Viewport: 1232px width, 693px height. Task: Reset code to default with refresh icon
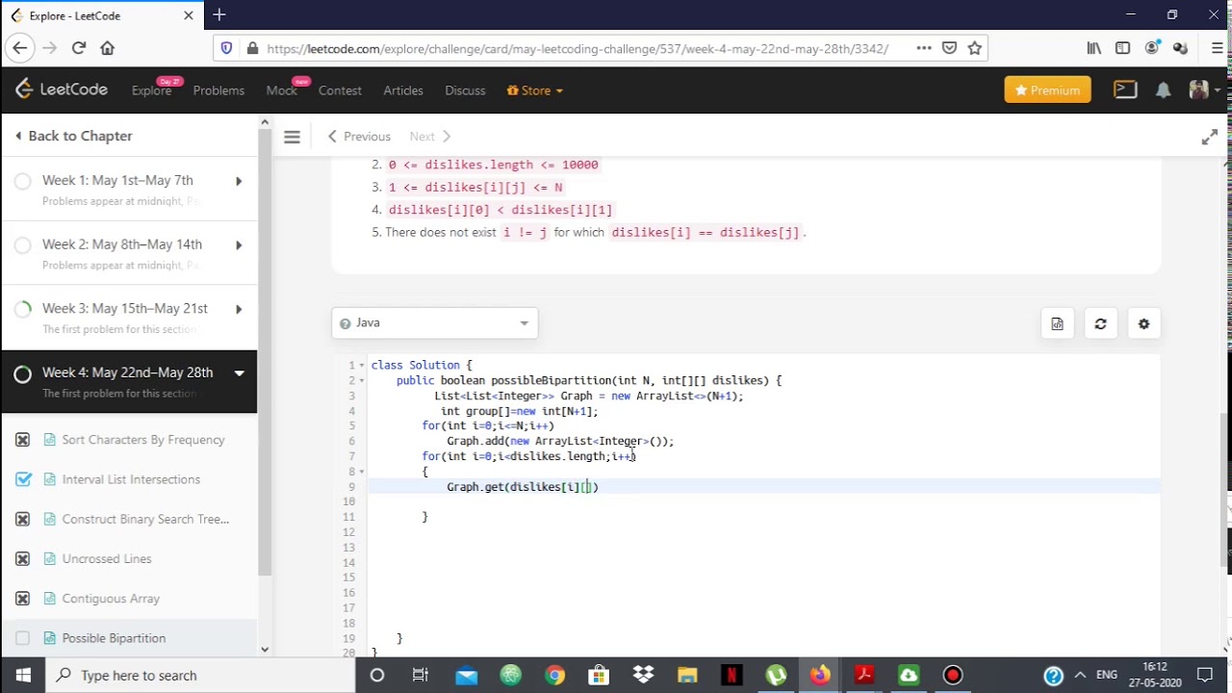tap(1100, 323)
